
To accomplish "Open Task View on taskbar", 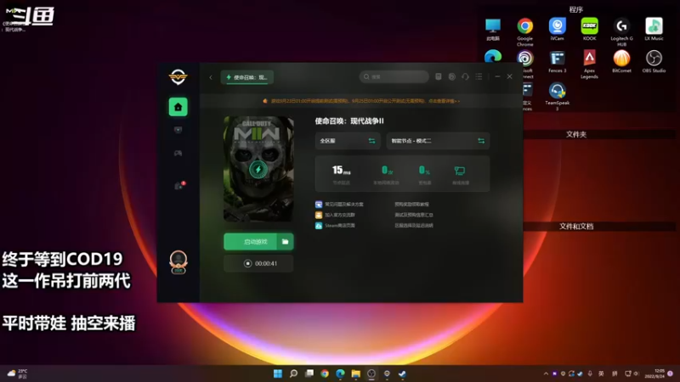I will [309, 374].
